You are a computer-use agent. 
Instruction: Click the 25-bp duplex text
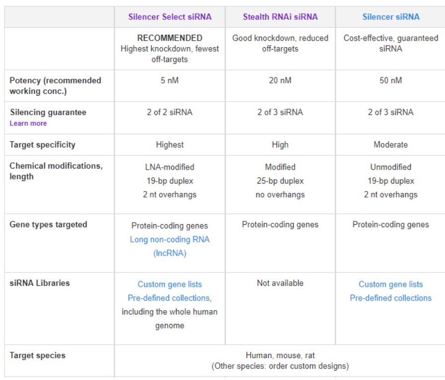[x=280, y=181]
